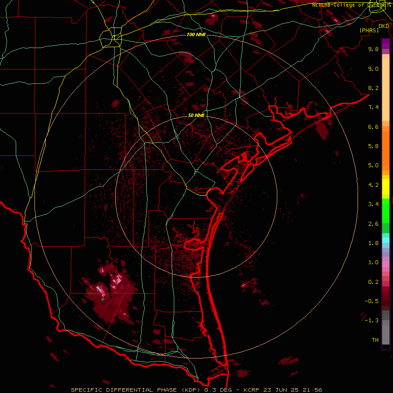This screenshot has height=393, width=393.
Task: Click the 9.8 value on the color scale
Action: click(x=373, y=49)
